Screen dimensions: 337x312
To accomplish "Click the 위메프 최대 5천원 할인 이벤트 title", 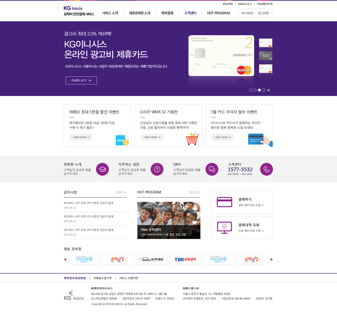I will 94,112.
